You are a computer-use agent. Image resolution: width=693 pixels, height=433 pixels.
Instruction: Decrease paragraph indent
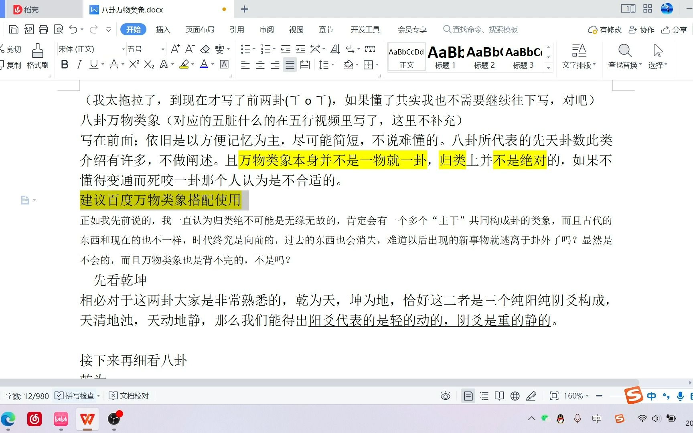[x=286, y=49]
